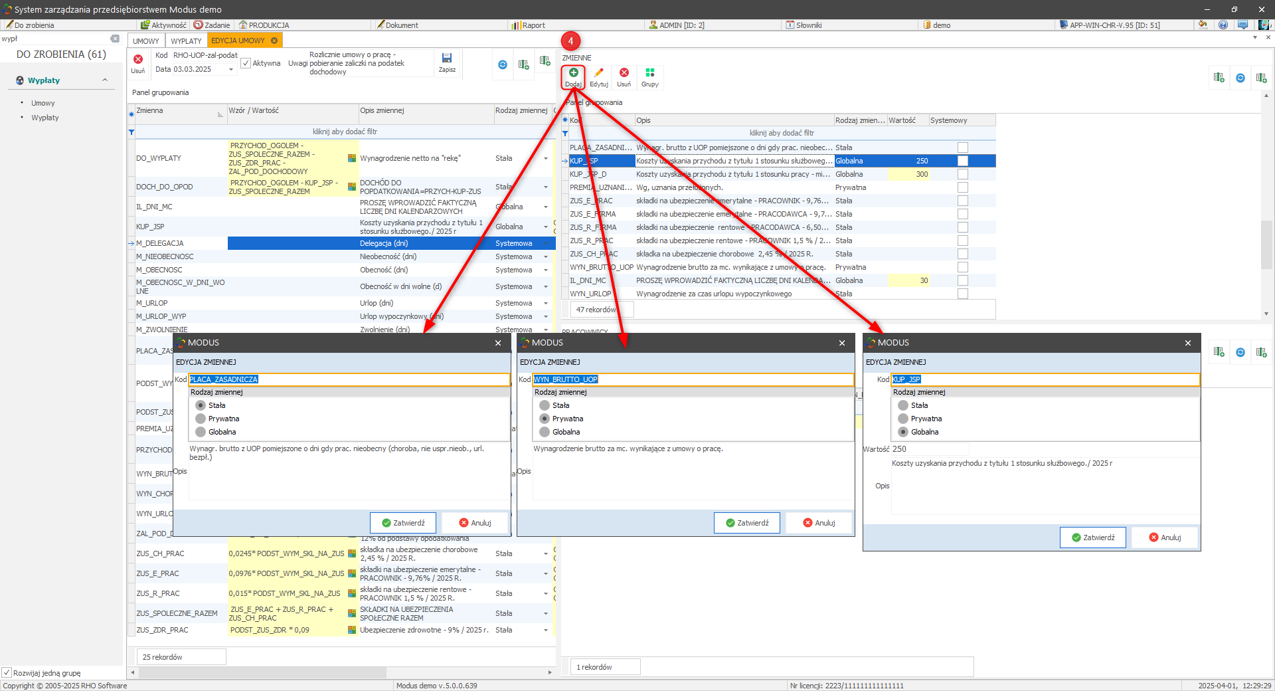Toggle Rozwijaj jedną grupę checkbox
The height and width of the screenshot is (691, 1275).
click(x=7, y=672)
